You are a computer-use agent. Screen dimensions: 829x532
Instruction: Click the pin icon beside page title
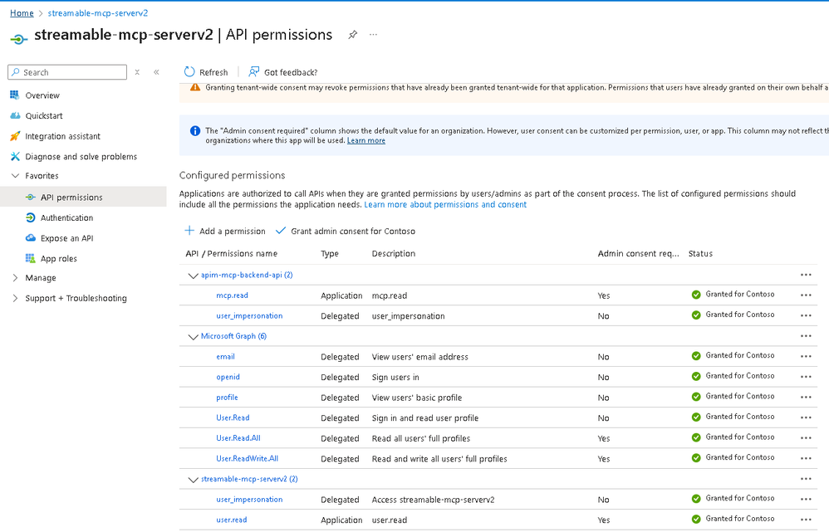pos(352,35)
